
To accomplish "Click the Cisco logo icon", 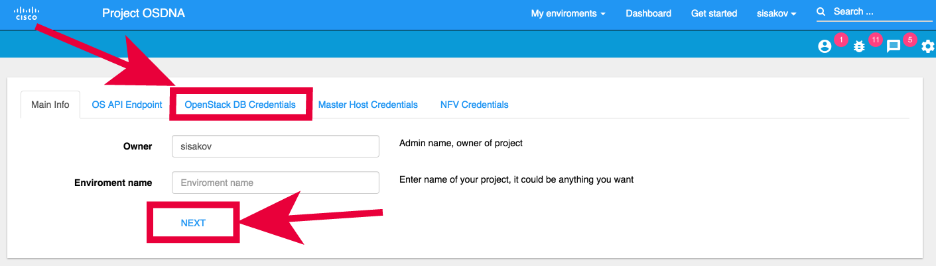I will (26, 13).
